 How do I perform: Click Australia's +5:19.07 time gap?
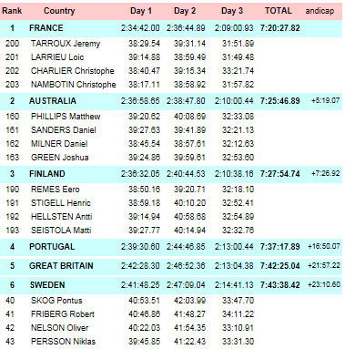[x=325, y=100]
